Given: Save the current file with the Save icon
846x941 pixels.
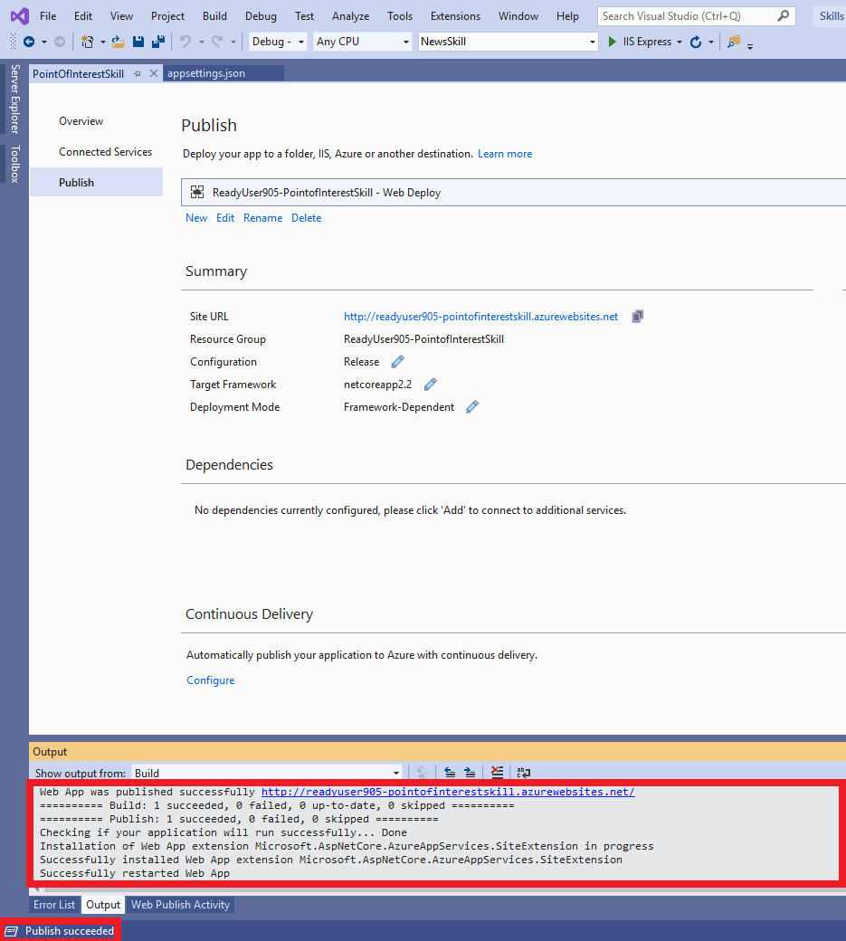Looking at the screenshot, I should tap(138, 42).
